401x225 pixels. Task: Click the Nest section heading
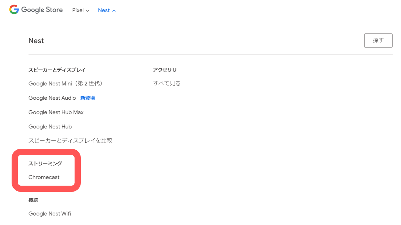point(36,41)
